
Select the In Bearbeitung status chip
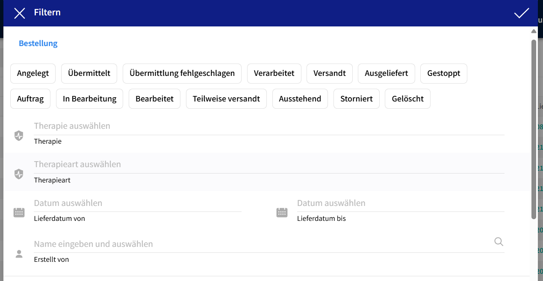[89, 99]
